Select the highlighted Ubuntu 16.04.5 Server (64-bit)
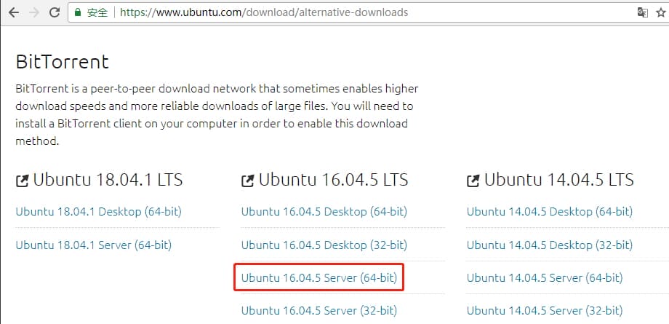 (x=319, y=277)
